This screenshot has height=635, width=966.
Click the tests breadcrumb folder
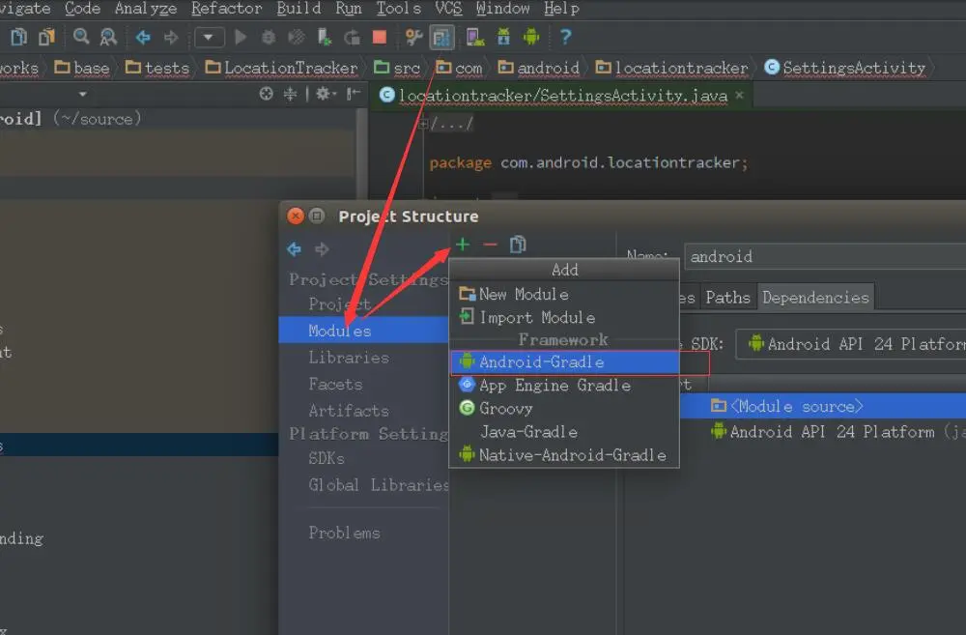[157, 68]
